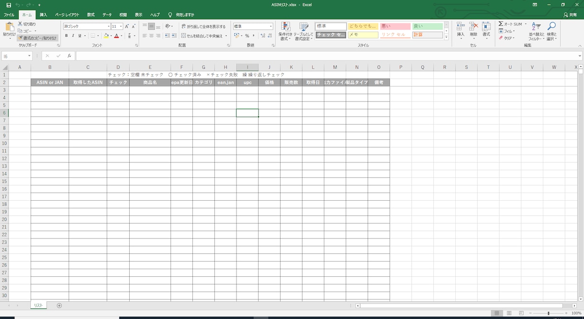Switch to the Insert (挿入) tab
Image resolution: width=584 pixels, height=319 pixels.
tap(44, 15)
